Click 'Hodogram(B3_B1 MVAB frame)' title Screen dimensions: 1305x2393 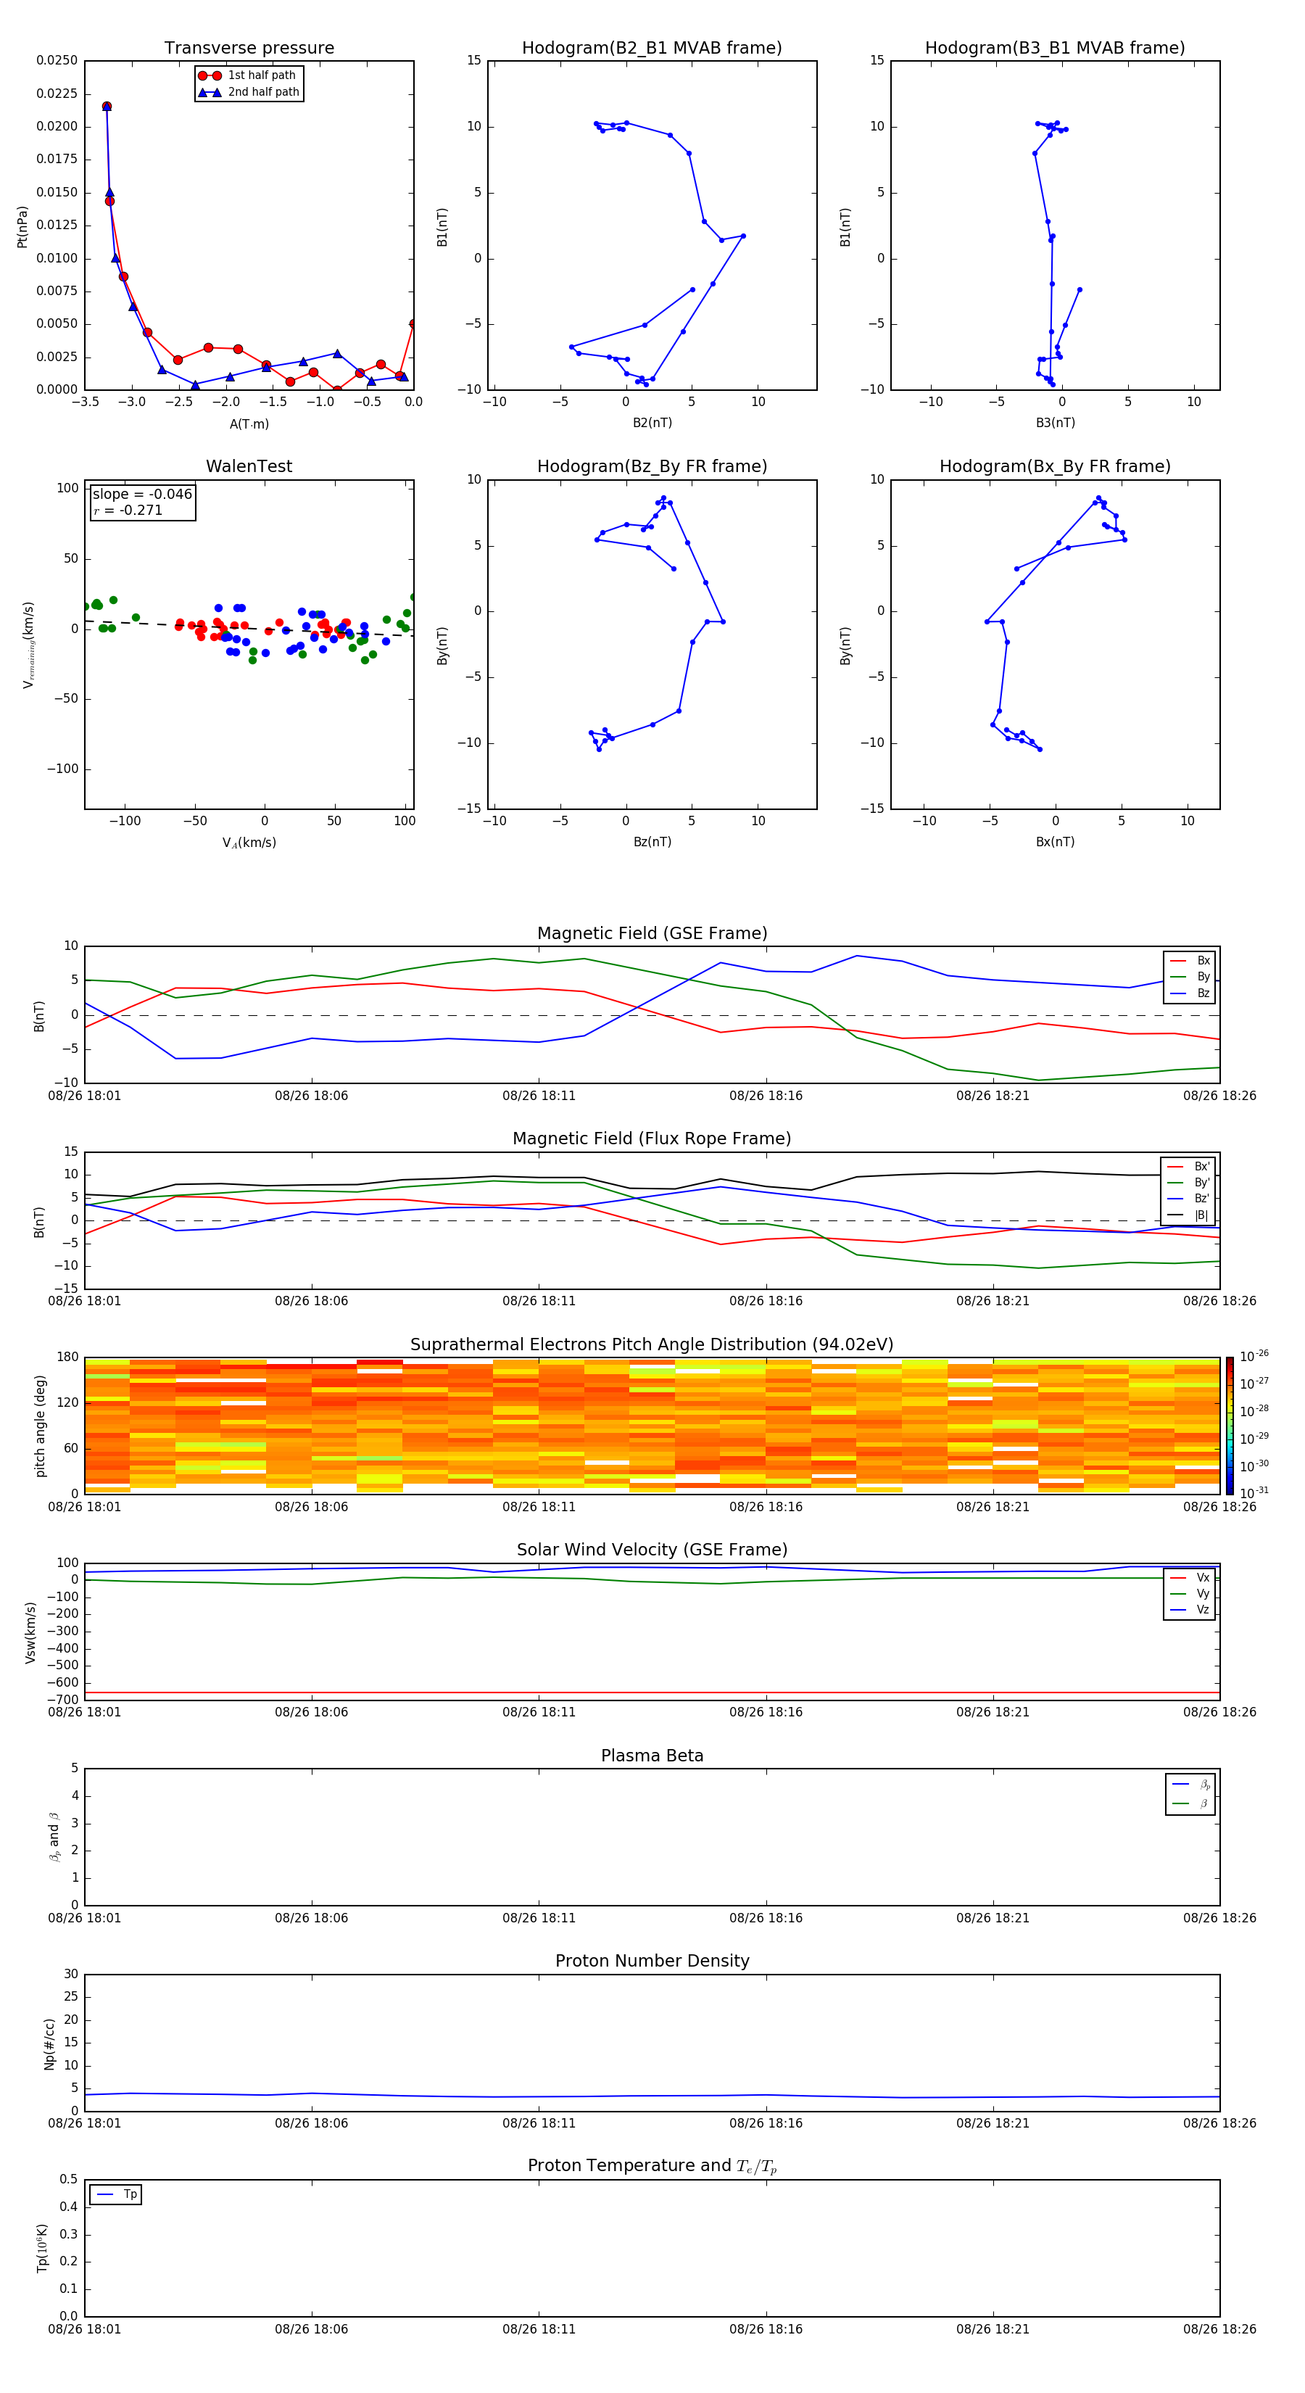point(1055,49)
